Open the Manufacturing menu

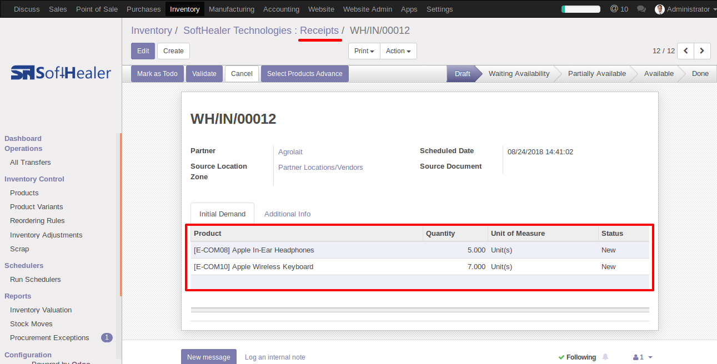[232, 9]
